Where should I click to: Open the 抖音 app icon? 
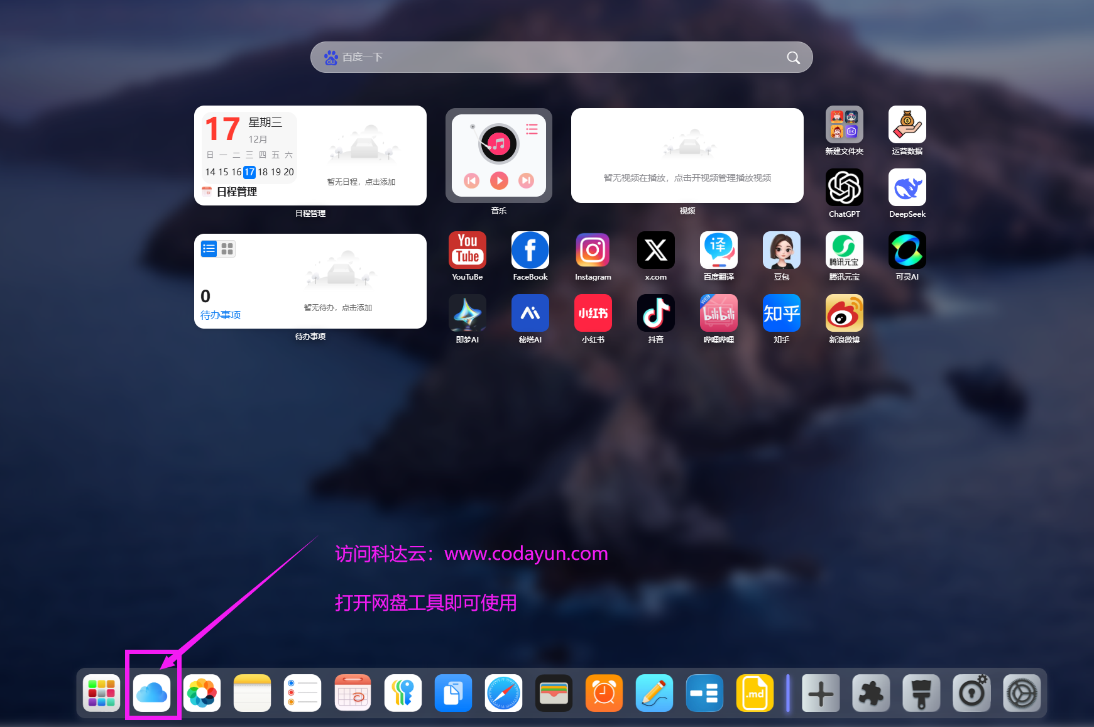(655, 313)
